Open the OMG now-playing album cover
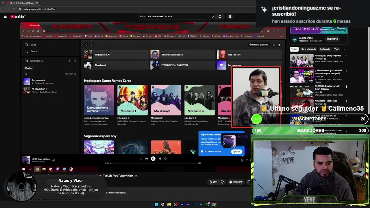The image size is (370, 208). click(26, 160)
